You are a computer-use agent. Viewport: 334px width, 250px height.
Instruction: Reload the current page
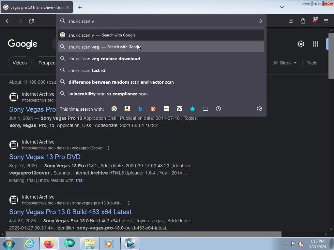pos(31,21)
